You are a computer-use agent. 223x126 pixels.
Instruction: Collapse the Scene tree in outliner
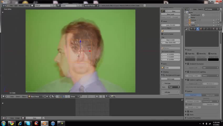tap(185, 13)
